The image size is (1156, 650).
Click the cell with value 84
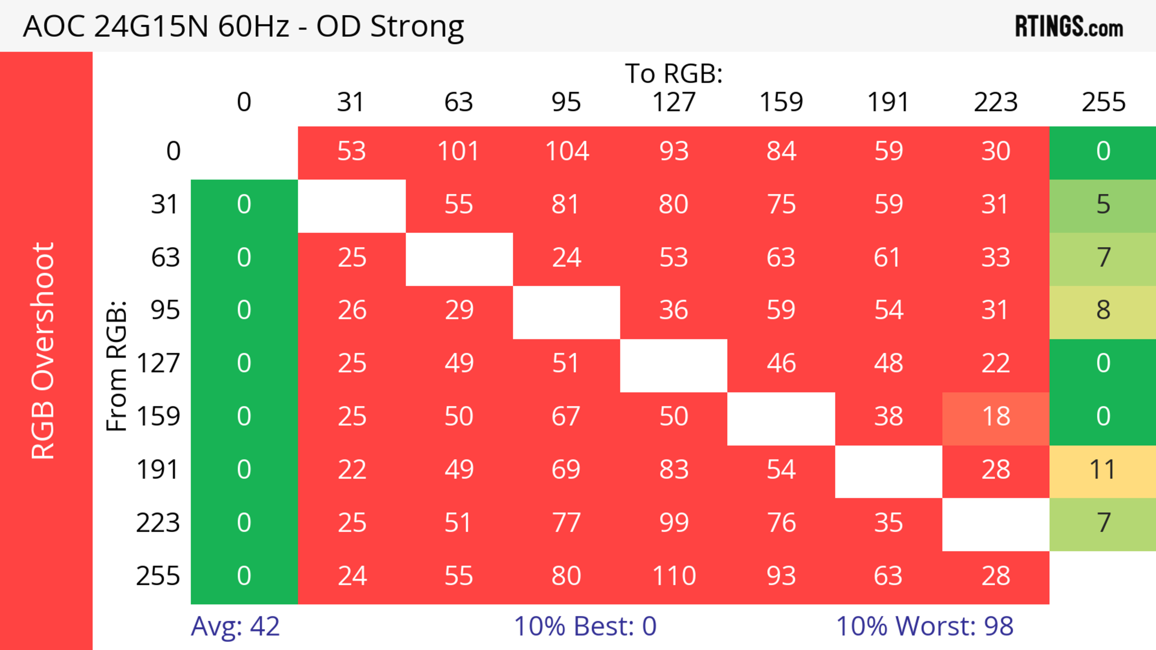pos(781,152)
